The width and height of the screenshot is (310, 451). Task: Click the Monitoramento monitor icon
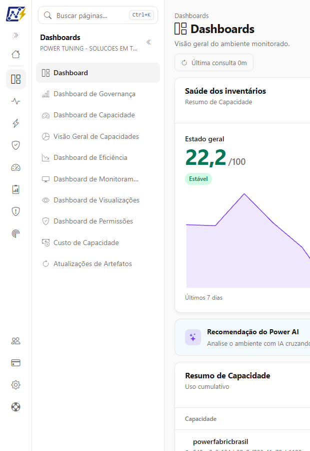tap(45, 179)
